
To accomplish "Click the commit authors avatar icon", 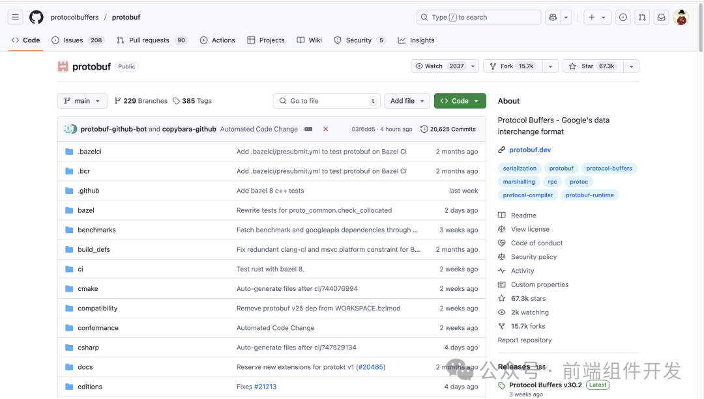I will click(x=70, y=129).
